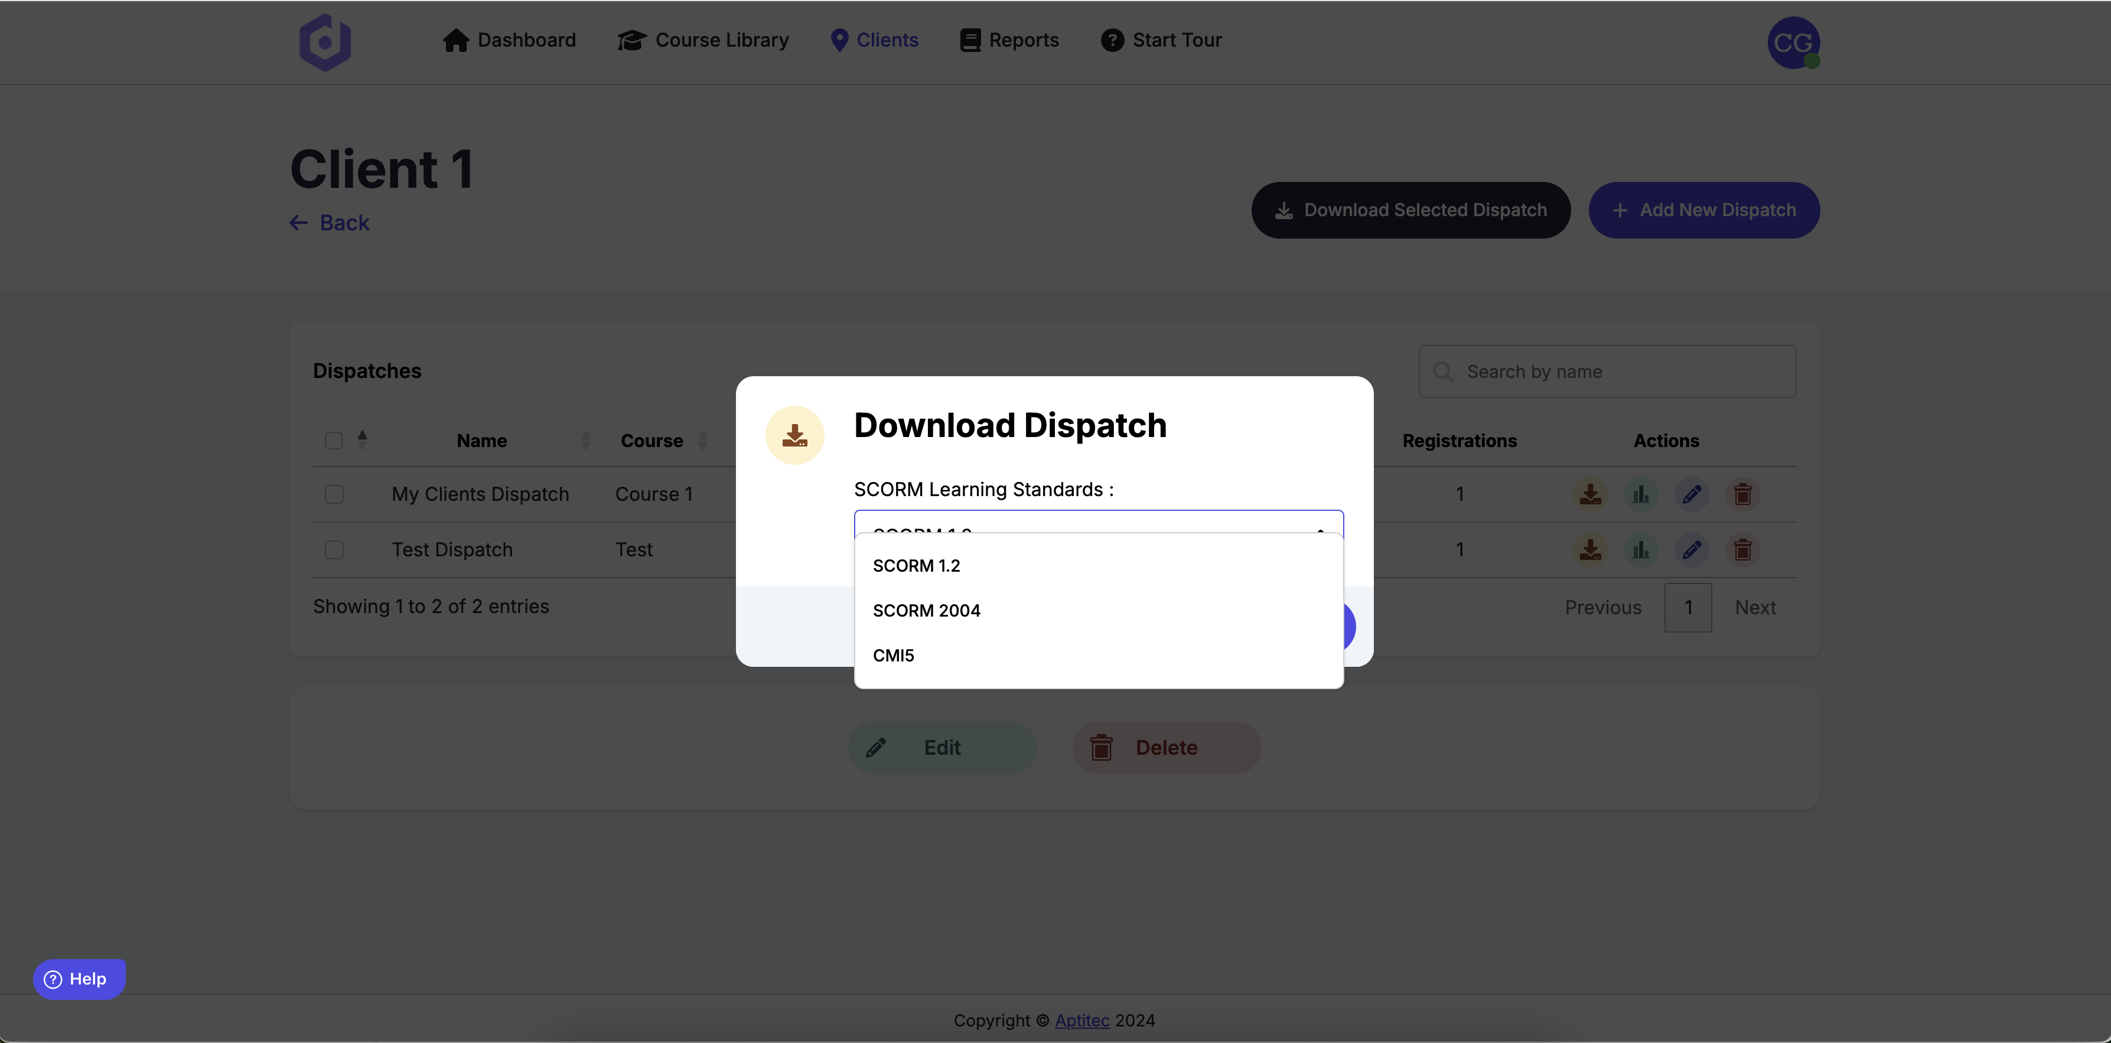Click the Aptitec logo in the navbar

(x=325, y=42)
